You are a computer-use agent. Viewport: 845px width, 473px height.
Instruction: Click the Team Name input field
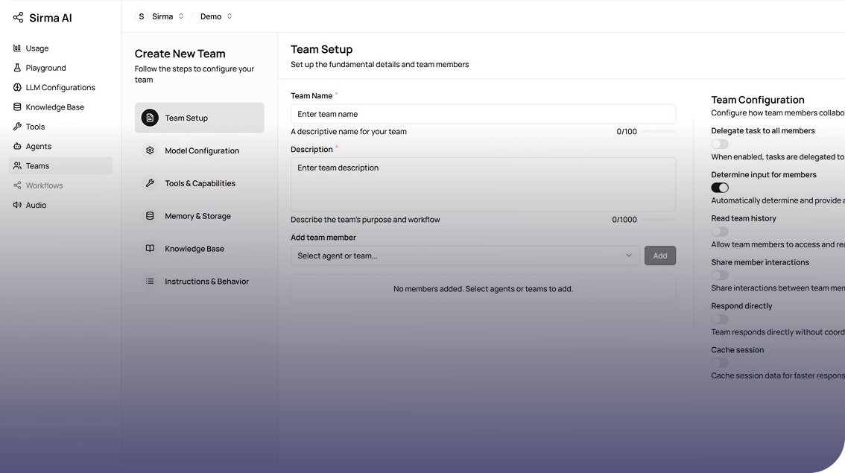(483, 114)
